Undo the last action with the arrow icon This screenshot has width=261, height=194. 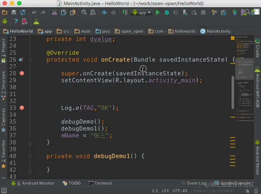coord(34,12)
